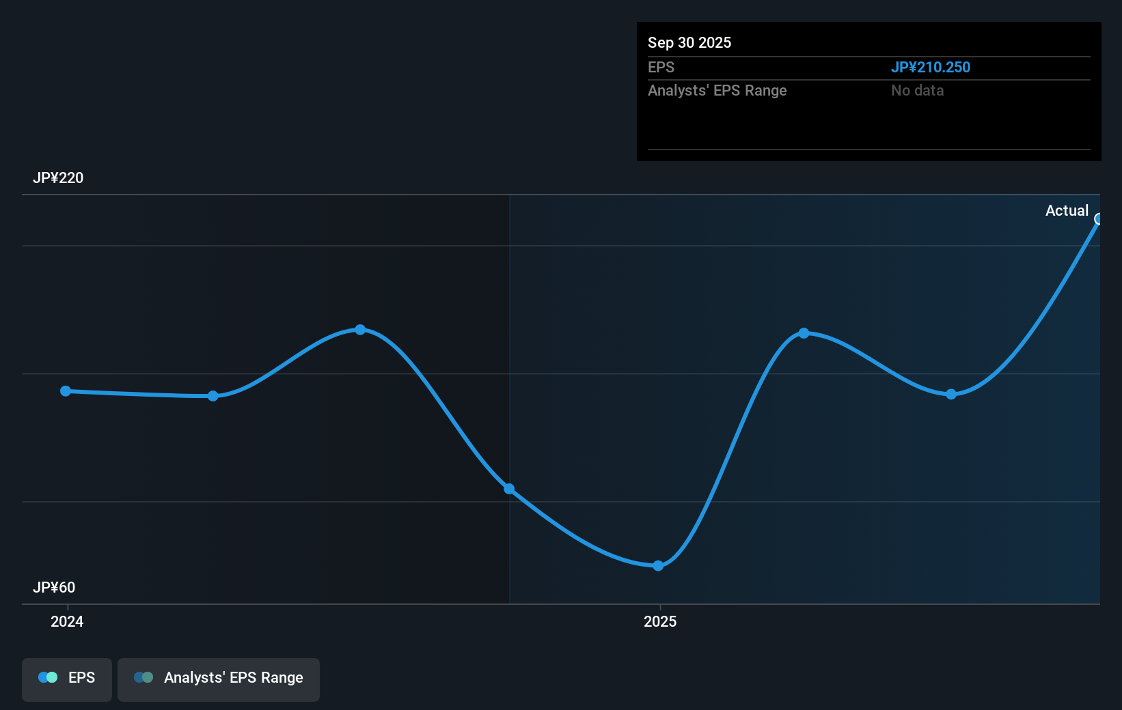Image resolution: width=1122 pixels, height=710 pixels.
Task: Toggle the EPS legend series
Action: [67, 679]
